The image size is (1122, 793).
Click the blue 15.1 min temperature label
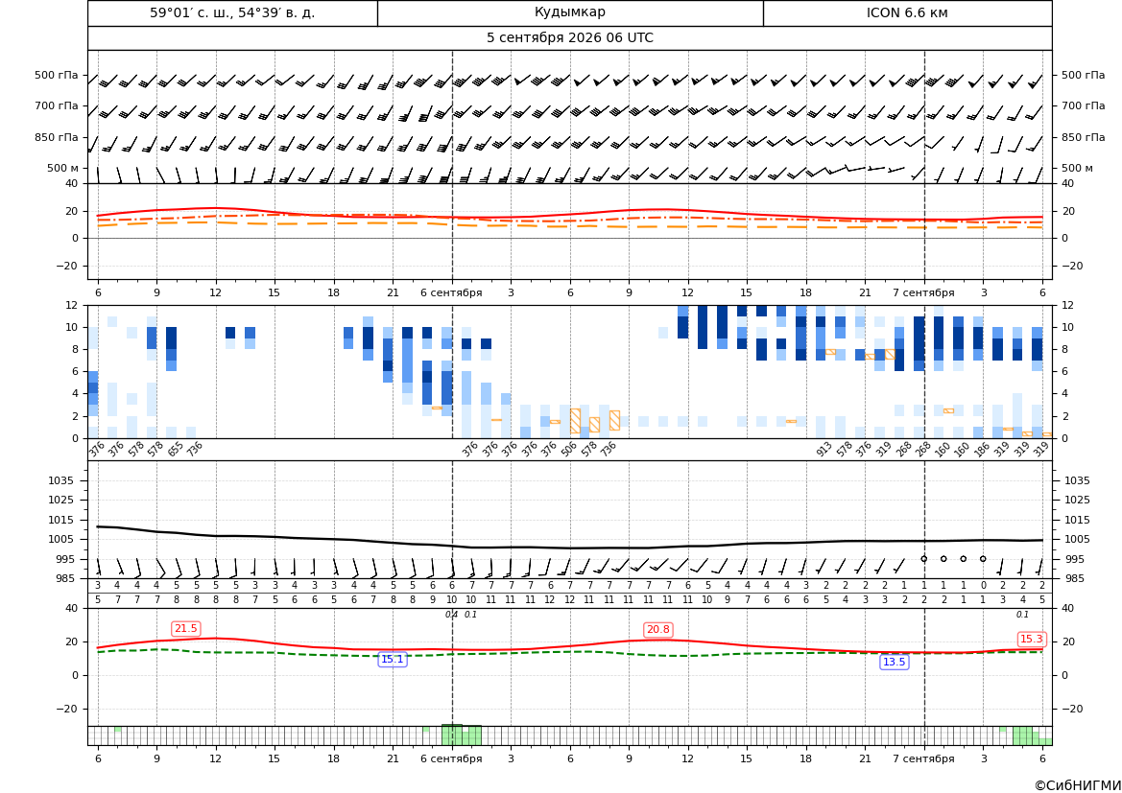[393, 660]
